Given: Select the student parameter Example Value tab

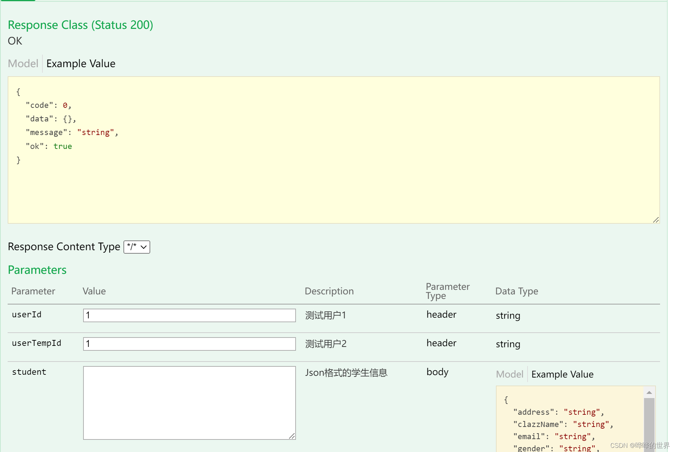Looking at the screenshot, I should click(562, 374).
